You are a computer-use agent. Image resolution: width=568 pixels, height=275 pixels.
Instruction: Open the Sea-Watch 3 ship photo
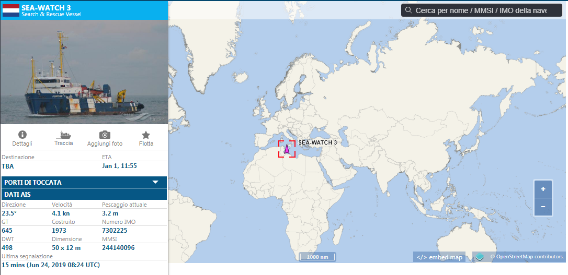tap(84, 72)
